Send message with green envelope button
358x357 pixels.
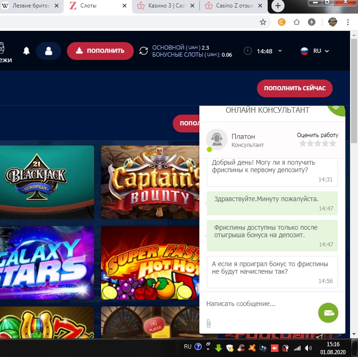328,313
